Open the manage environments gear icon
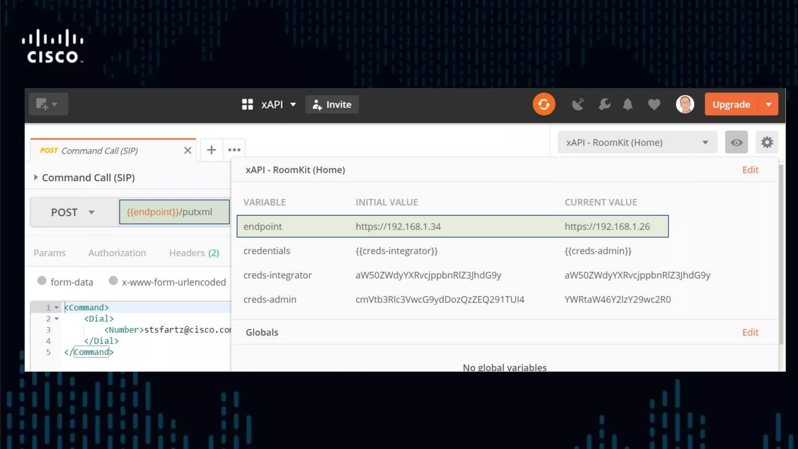The height and width of the screenshot is (449, 798). [766, 142]
